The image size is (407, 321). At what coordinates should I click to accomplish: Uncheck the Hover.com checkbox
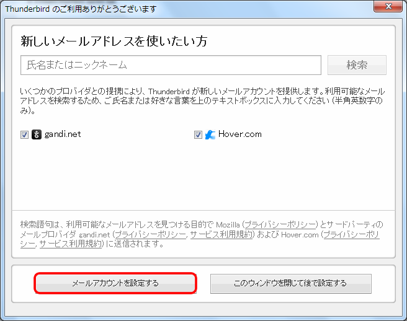click(199, 134)
